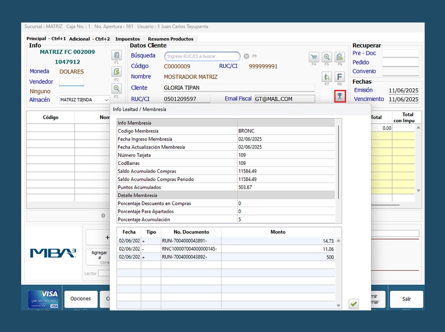This screenshot has width=445, height=332.
Task: Click the Emisión date 11/06/2025
Action: click(404, 91)
